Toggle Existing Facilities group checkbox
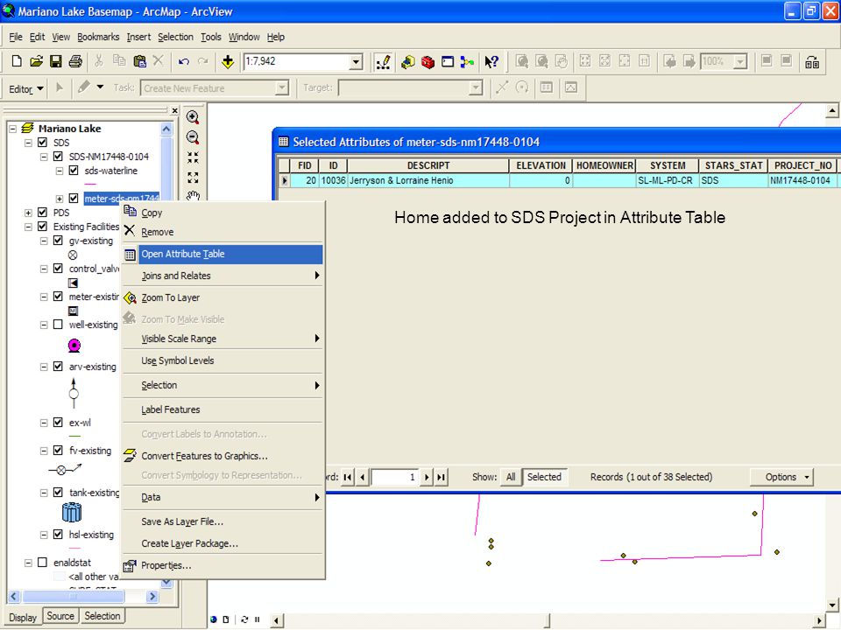The width and height of the screenshot is (841, 630). 42,227
